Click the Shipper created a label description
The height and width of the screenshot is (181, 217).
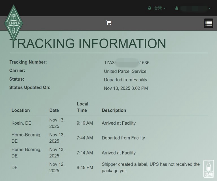(x=151, y=167)
